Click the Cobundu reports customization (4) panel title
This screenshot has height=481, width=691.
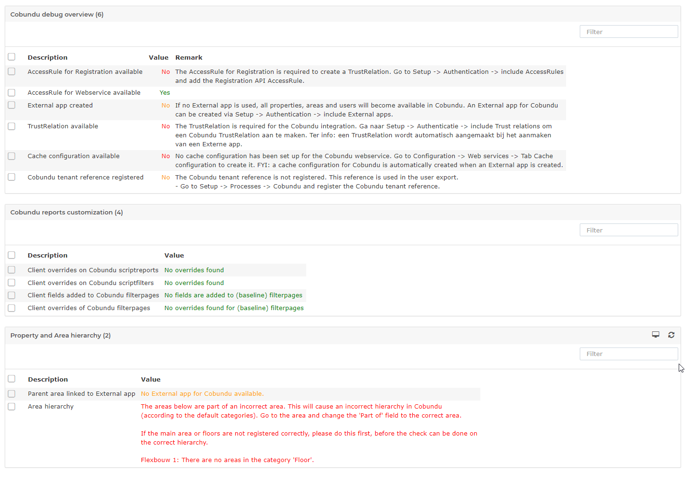pyautogui.click(x=67, y=212)
